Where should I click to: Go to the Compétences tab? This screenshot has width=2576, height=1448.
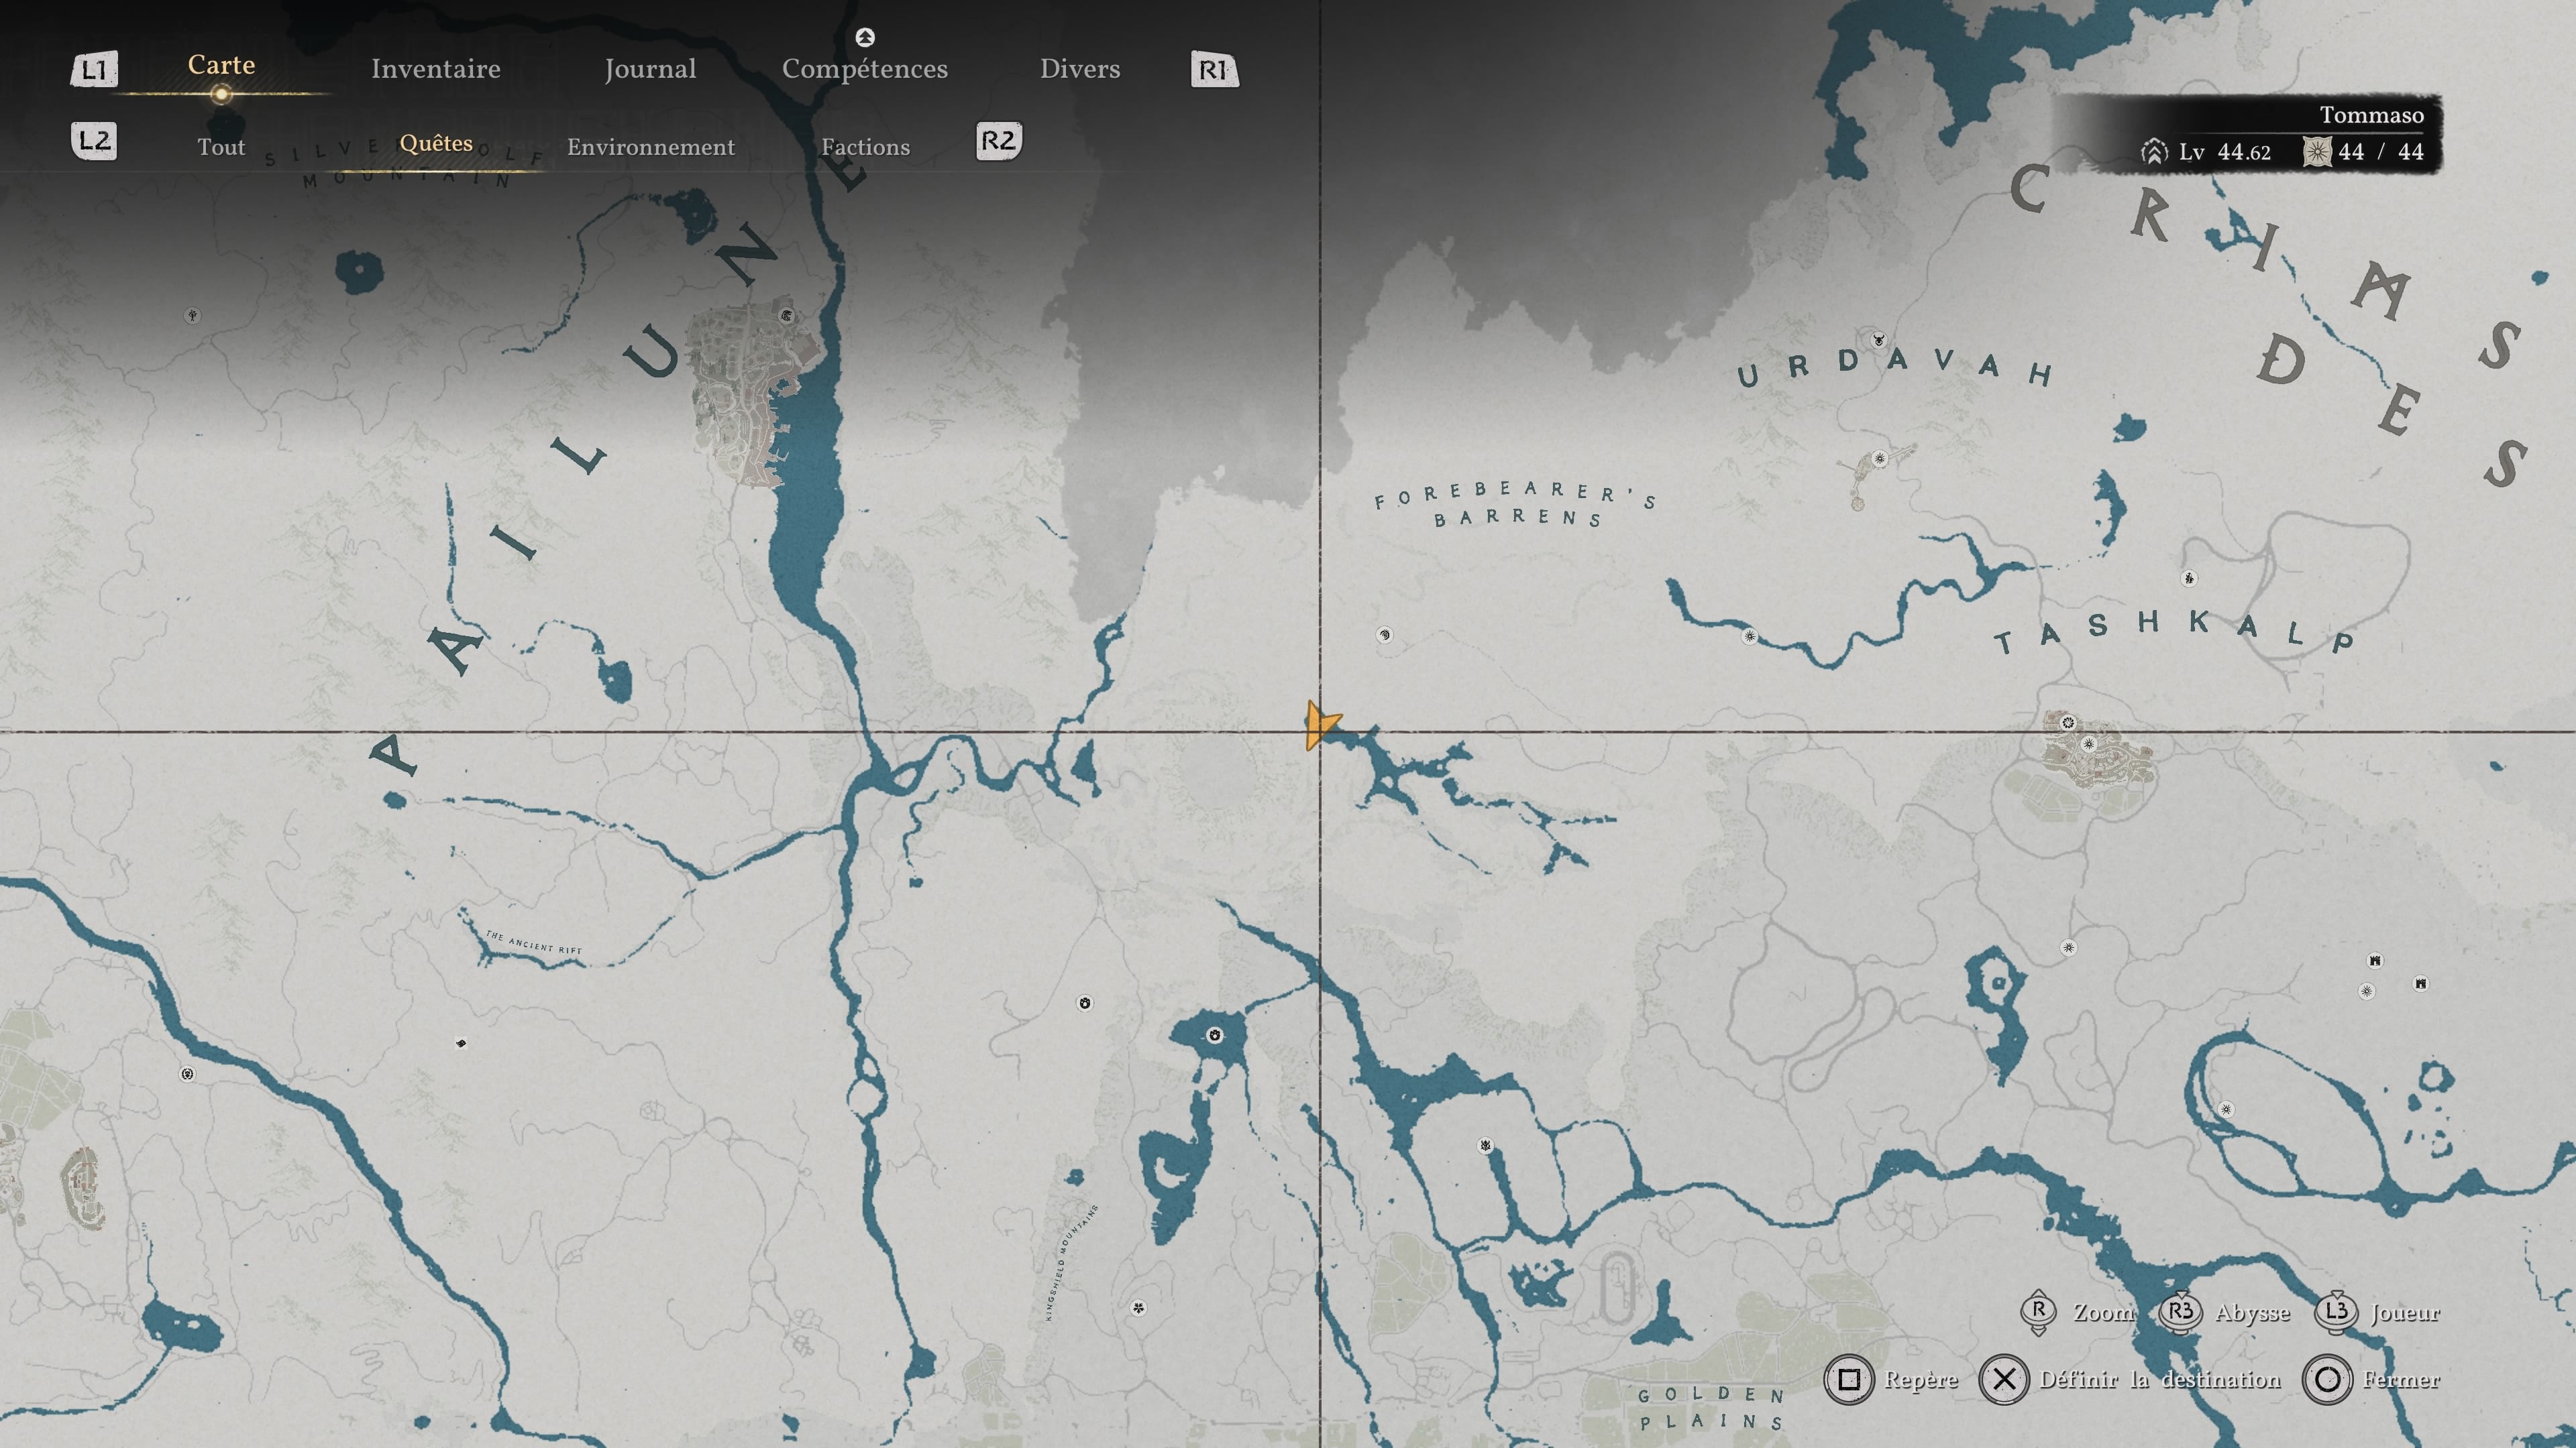(865, 69)
